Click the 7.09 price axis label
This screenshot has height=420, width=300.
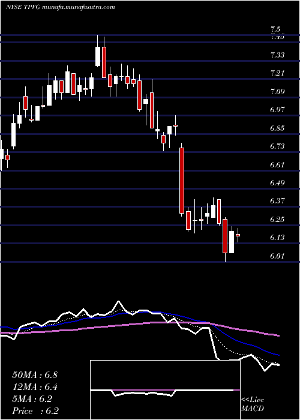click(x=278, y=92)
